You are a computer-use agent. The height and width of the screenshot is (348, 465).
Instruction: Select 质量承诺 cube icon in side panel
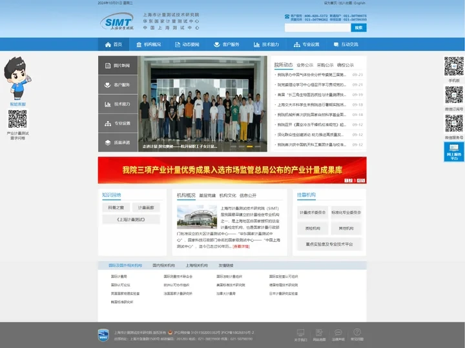pos(108,142)
